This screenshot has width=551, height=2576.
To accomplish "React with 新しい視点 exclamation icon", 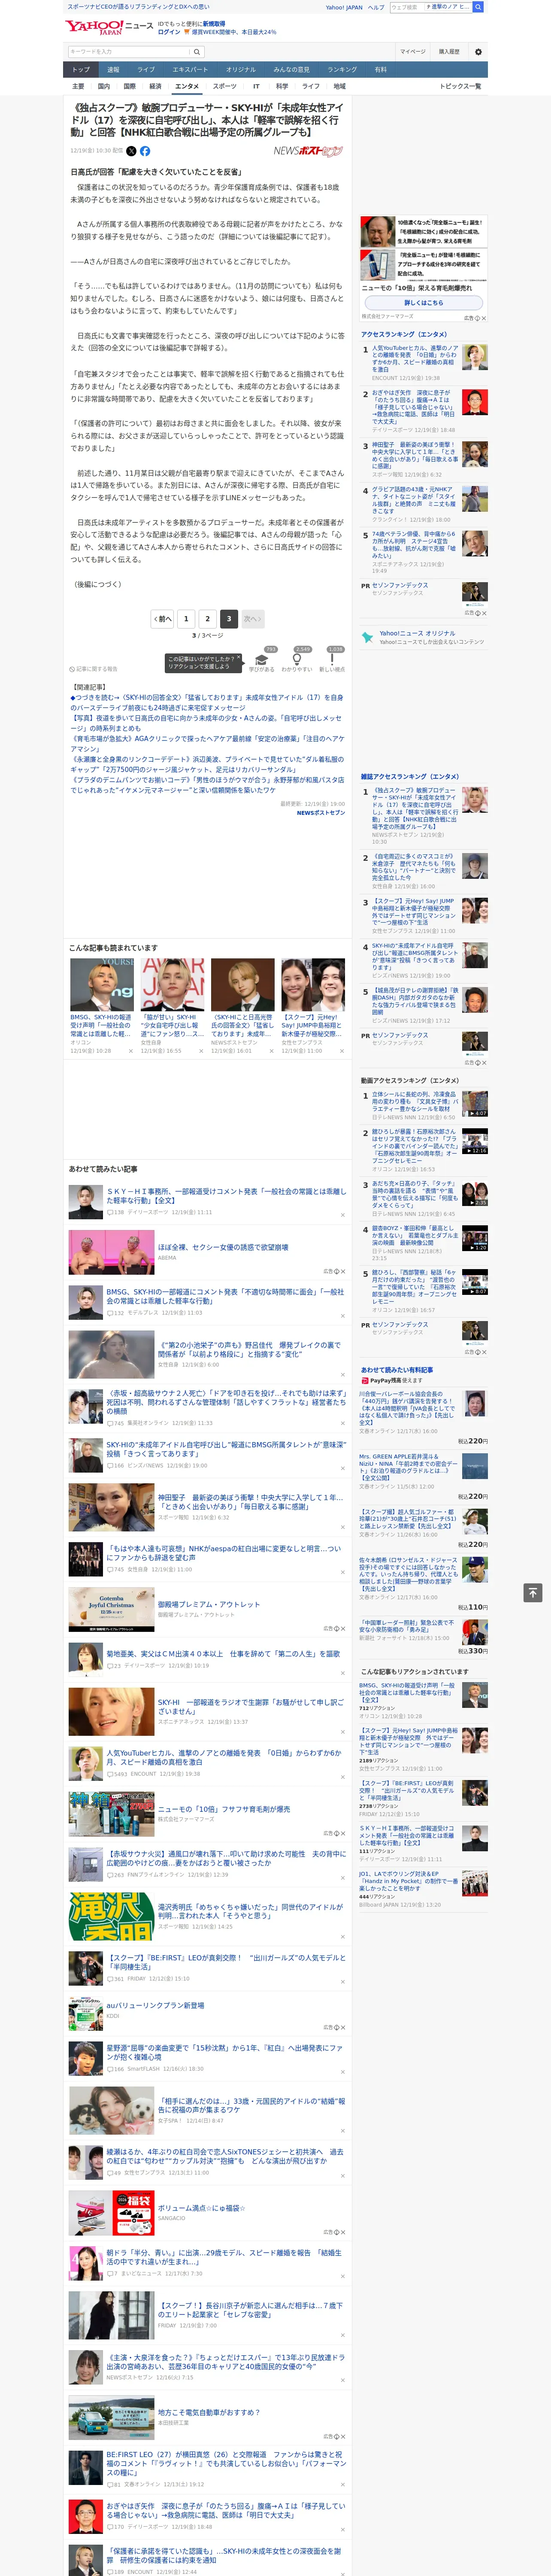I will (x=332, y=660).
